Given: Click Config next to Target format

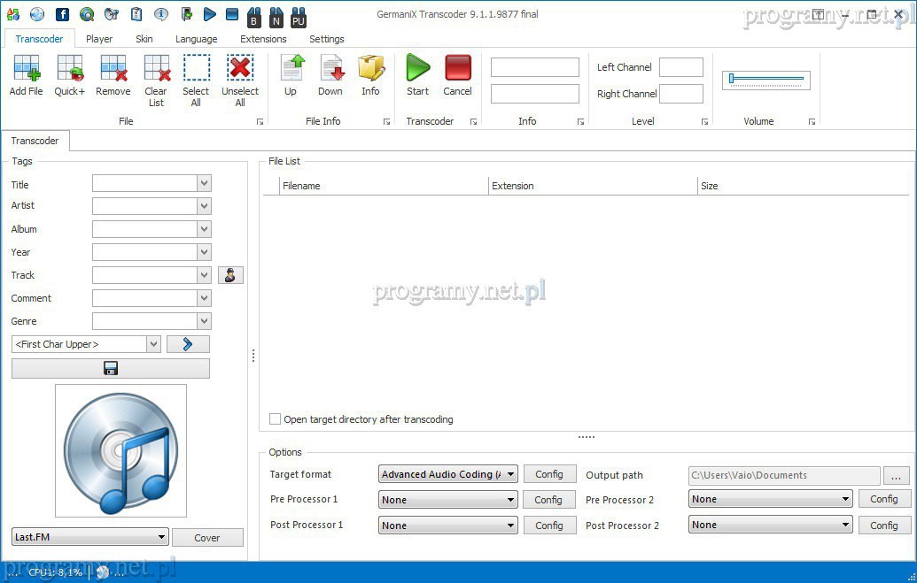Looking at the screenshot, I should coord(549,474).
